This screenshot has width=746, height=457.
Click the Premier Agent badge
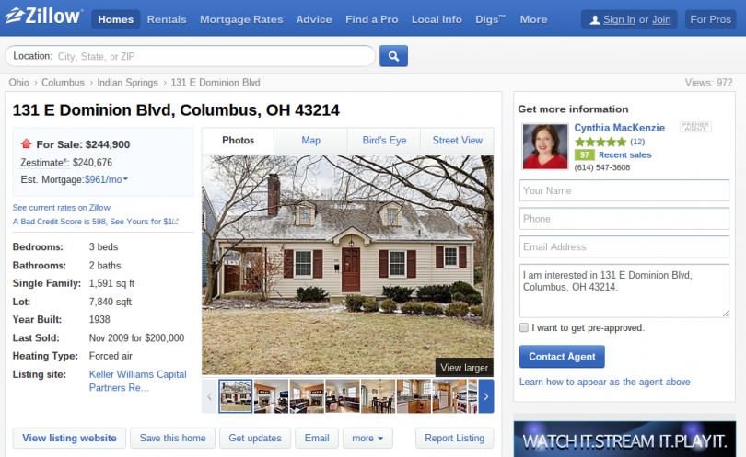pyautogui.click(x=695, y=127)
